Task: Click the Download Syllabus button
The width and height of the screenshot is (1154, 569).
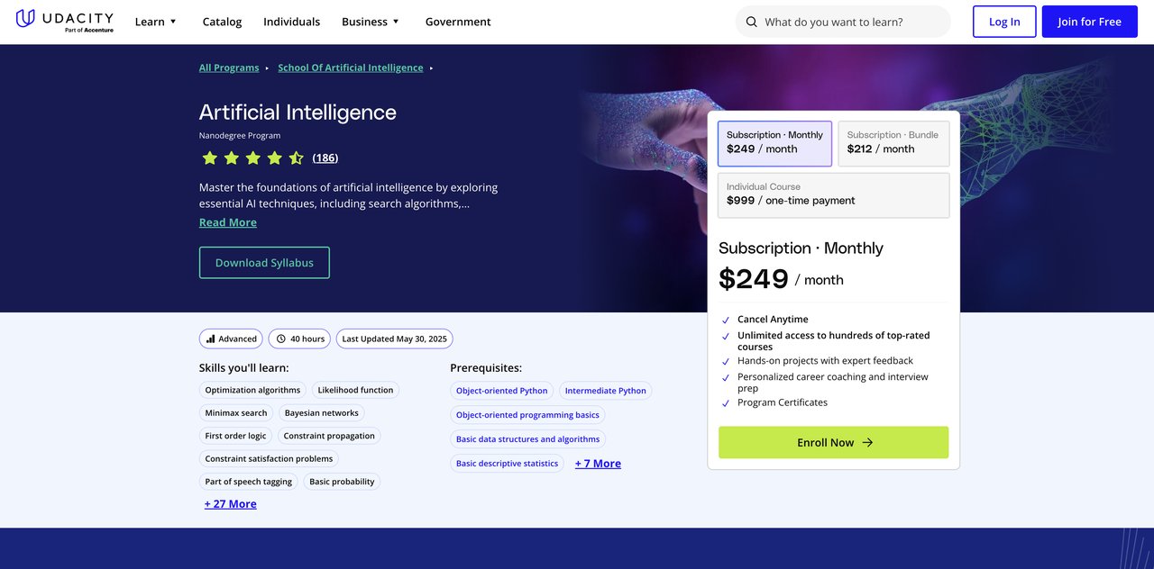Action: (264, 262)
